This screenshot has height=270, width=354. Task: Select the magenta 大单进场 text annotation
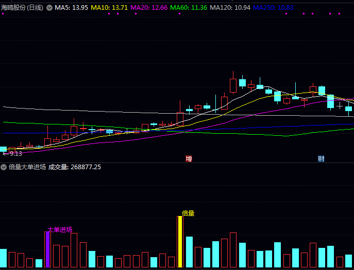[60, 229]
